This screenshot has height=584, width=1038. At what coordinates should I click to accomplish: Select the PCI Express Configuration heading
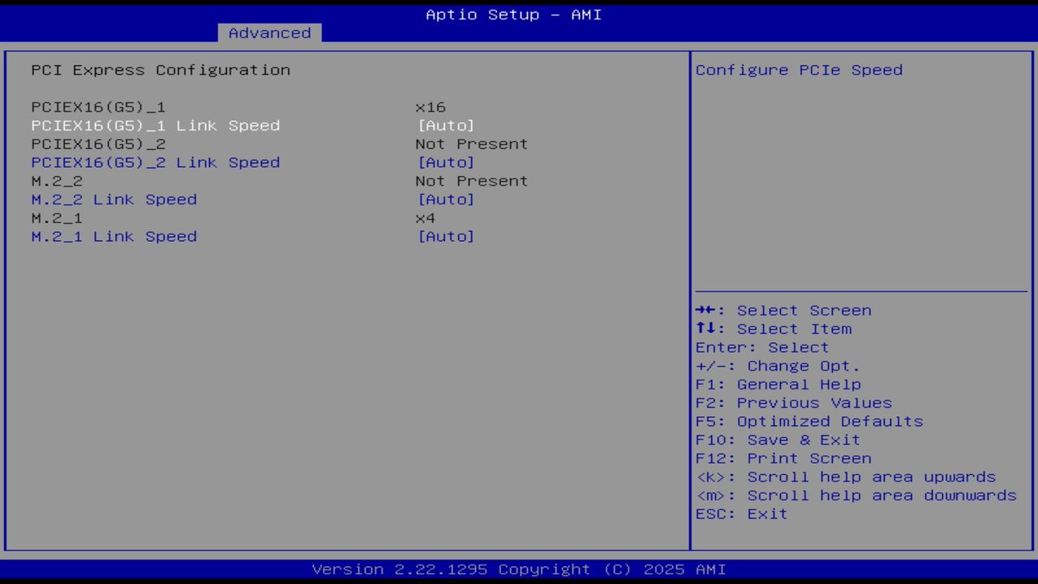tap(160, 70)
